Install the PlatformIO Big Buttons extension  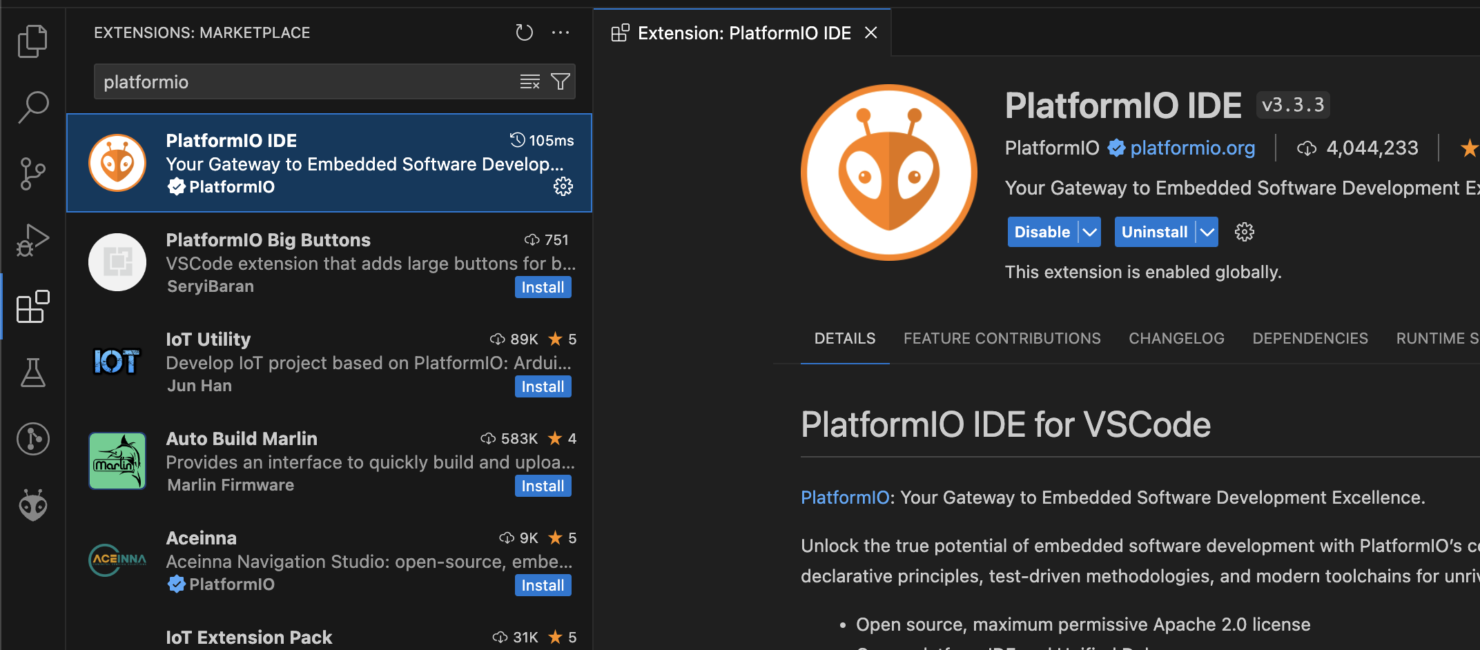(x=543, y=287)
